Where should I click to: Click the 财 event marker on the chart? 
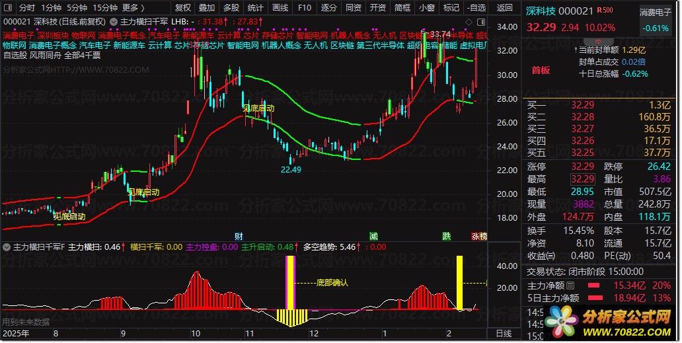click(x=239, y=236)
